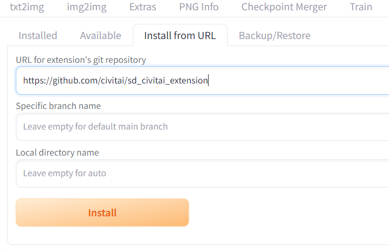Select the PNG Info tab
The height and width of the screenshot is (251, 389).
pos(199,7)
